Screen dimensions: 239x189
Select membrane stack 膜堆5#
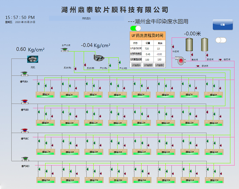(141, 94)
